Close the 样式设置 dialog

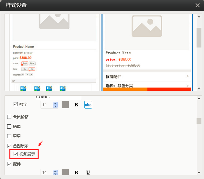tap(198, 5)
